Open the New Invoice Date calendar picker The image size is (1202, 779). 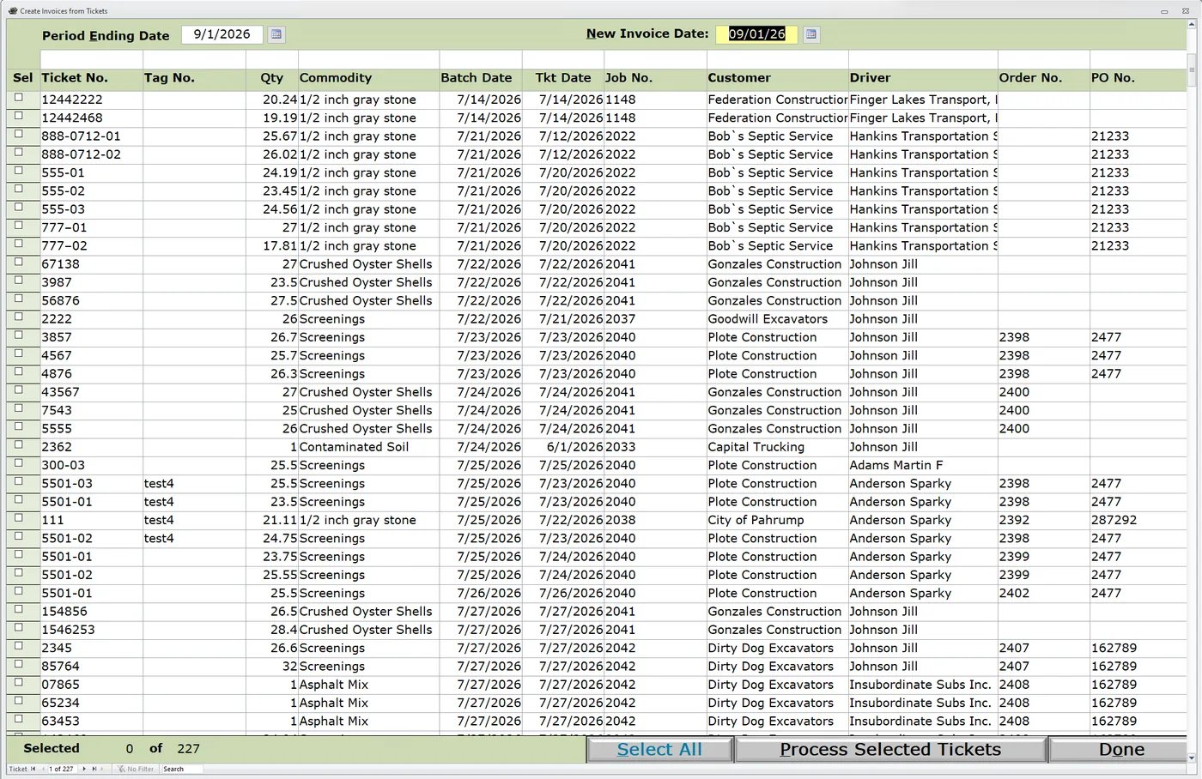(x=811, y=34)
